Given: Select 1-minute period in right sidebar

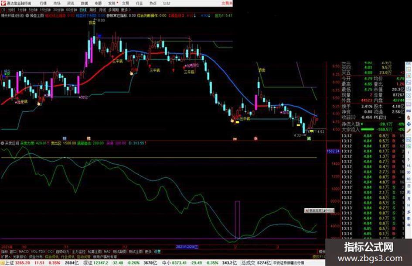Looking at the screenshot, I should (x=409, y=152).
